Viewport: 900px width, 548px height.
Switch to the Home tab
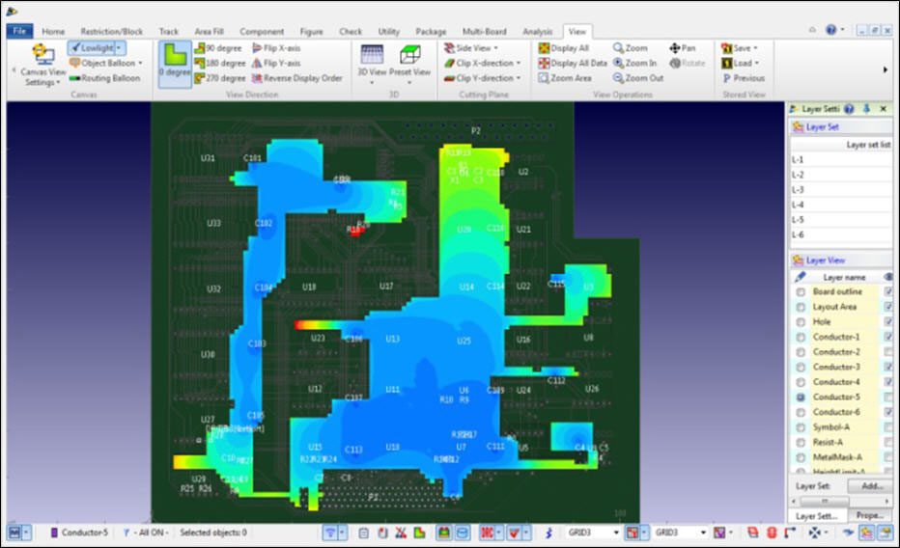[53, 32]
